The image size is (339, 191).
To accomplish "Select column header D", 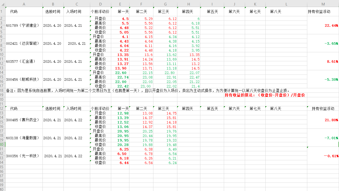I will (x=100, y=4).
